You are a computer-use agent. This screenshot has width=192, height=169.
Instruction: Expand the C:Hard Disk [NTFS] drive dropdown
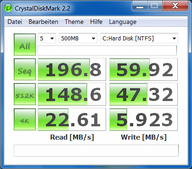point(139,38)
